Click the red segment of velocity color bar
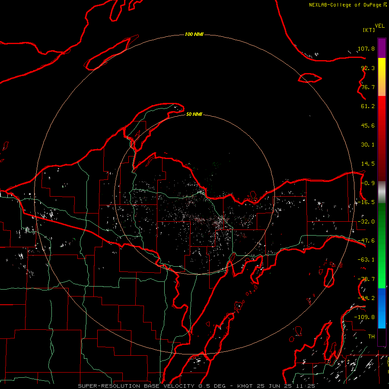 [x=382, y=138]
